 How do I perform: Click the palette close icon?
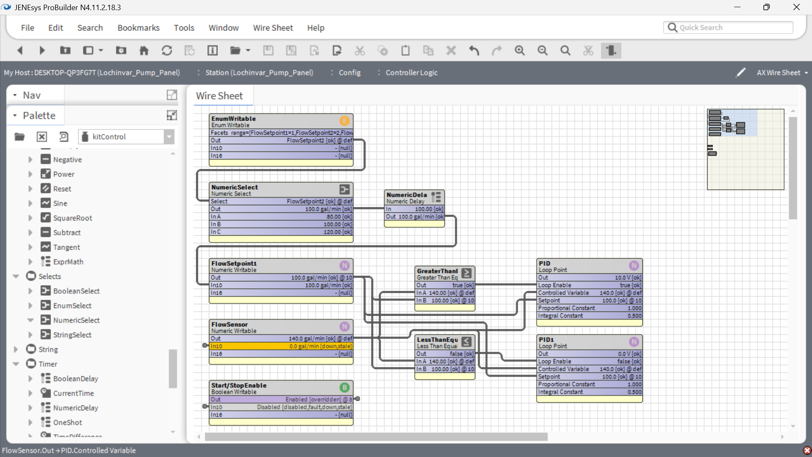click(x=41, y=137)
